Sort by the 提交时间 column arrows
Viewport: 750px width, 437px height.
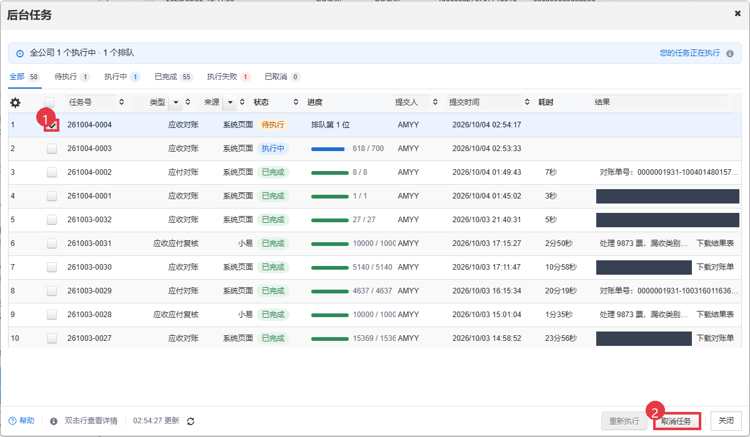pyautogui.click(x=526, y=102)
